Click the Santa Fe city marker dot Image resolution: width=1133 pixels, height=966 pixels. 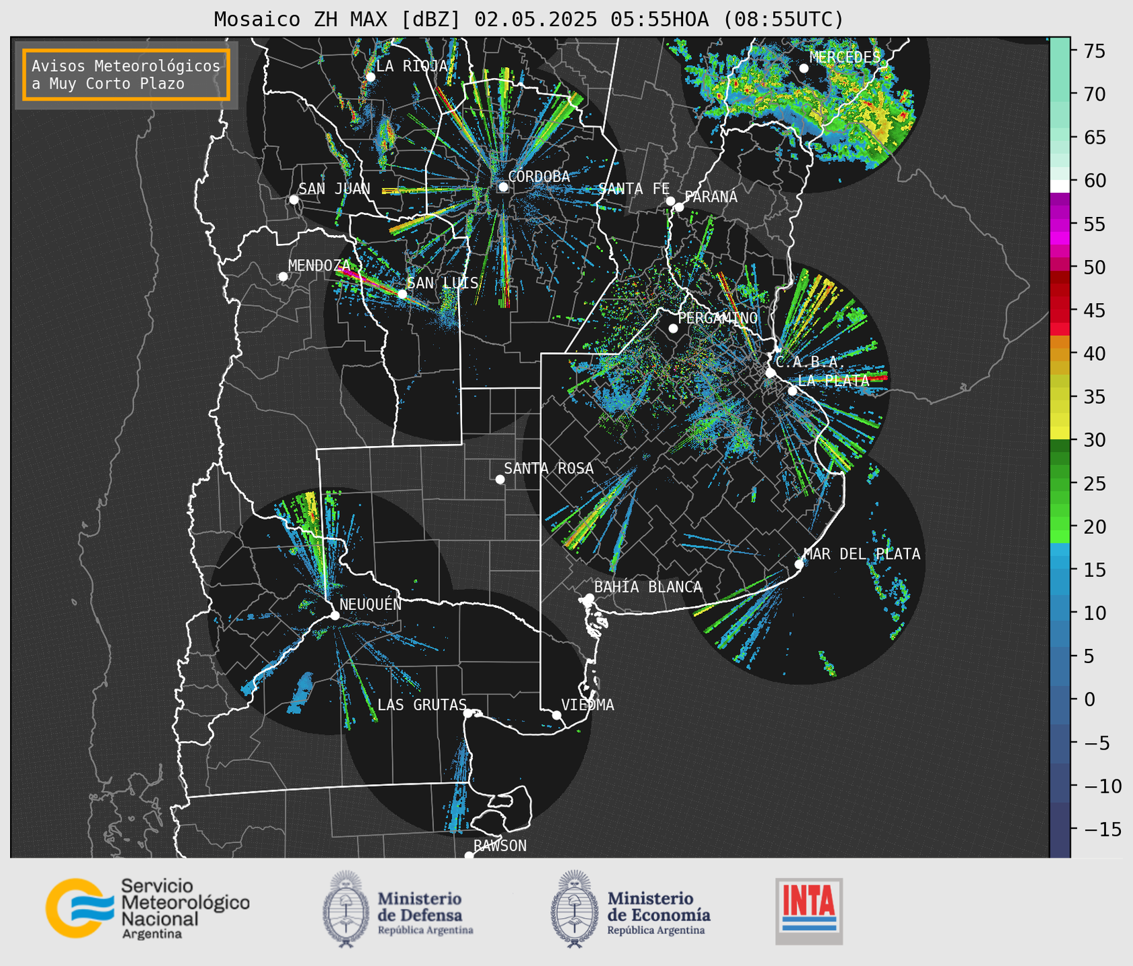tap(670, 201)
